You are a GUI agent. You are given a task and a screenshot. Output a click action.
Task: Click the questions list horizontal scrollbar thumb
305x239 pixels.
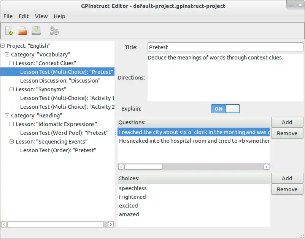click(x=143, y=167)
